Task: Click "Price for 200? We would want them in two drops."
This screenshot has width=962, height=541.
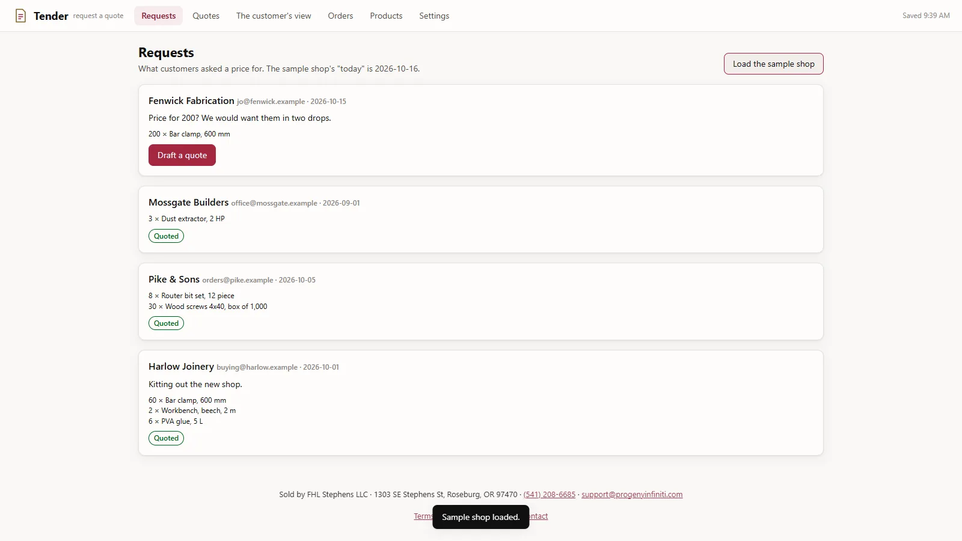Action: click(x=240, y=118)
